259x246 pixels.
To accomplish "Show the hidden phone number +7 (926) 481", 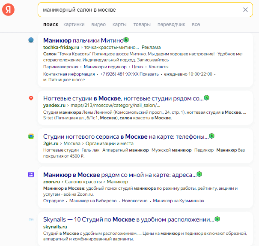I will coord(129,74).
